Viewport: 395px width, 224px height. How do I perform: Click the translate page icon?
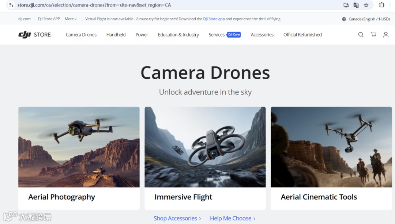(x=356, y=5)
